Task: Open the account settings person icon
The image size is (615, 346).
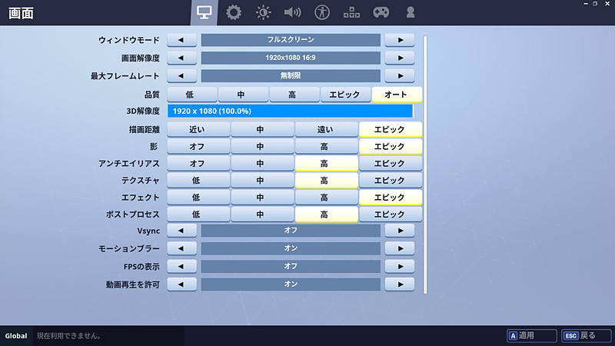Action: click(x=411, y=12)
